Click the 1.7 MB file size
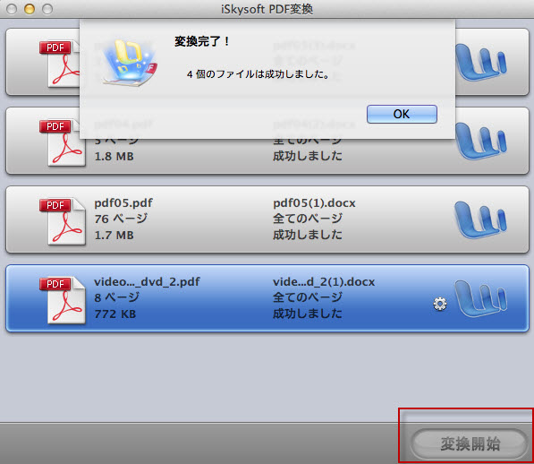The image size is (534, 464). pos(114,235)
